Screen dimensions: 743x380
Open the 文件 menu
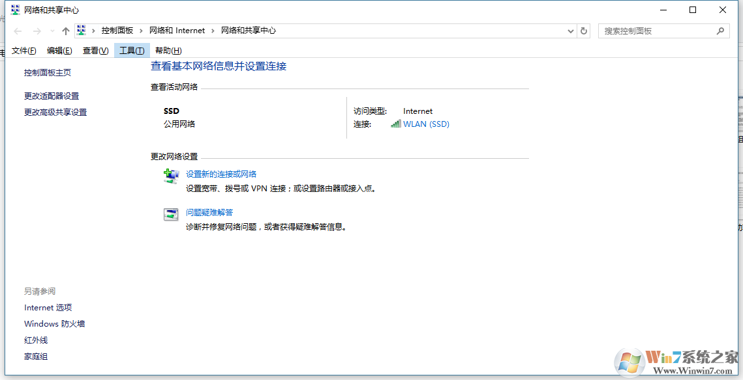(x=23, y=50)
